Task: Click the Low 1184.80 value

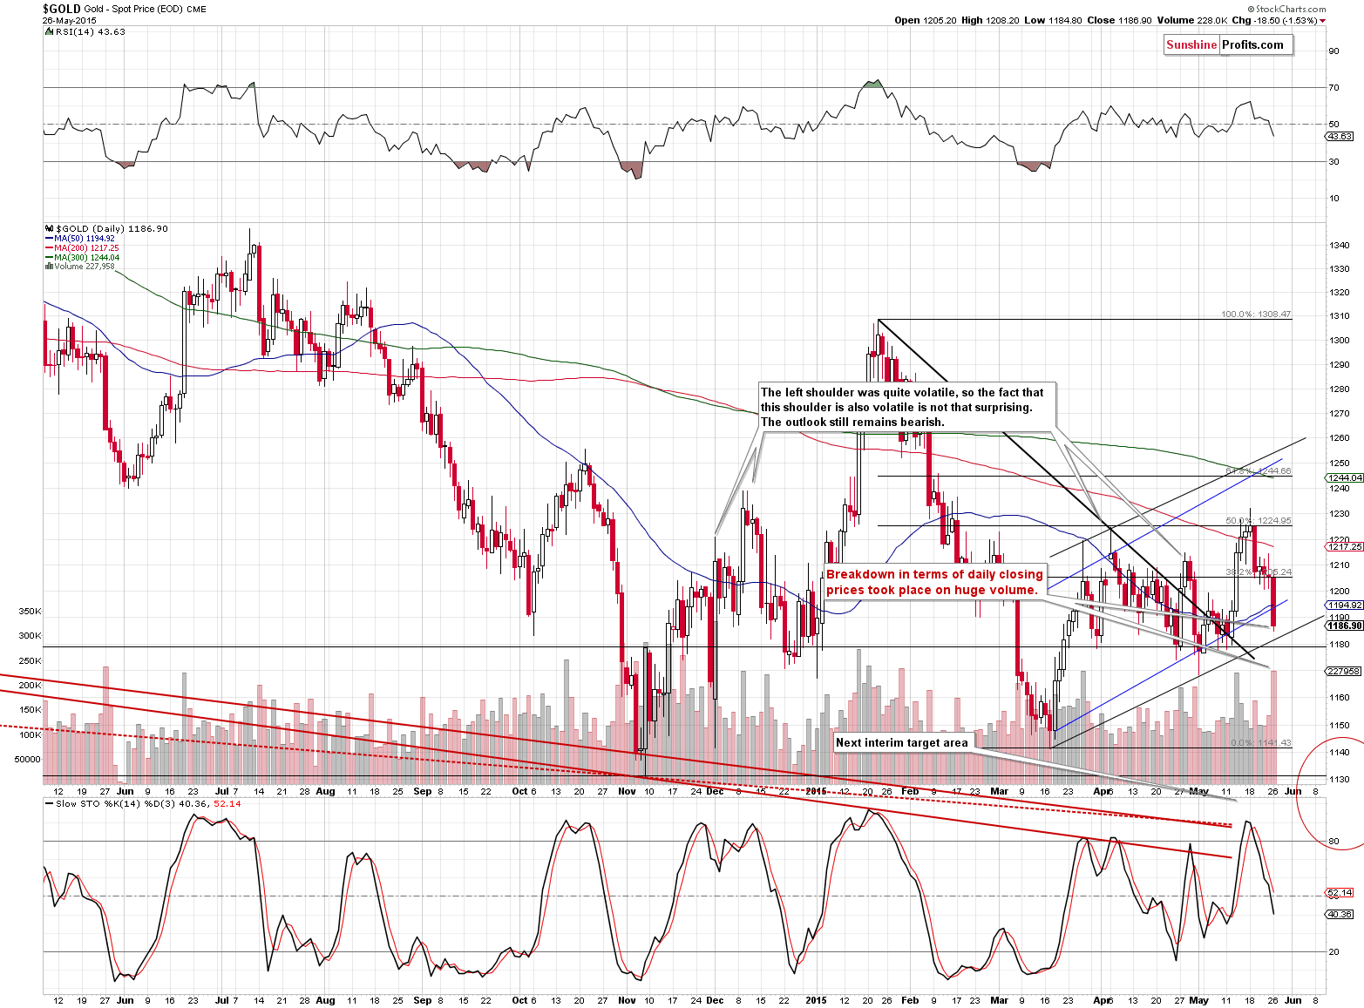Action: (1053, 20)
